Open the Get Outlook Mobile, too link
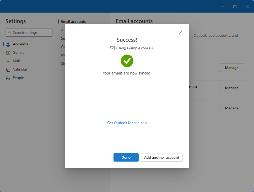Image resolution: width=254 pixels, height=192 pixels. click(127, 123)
